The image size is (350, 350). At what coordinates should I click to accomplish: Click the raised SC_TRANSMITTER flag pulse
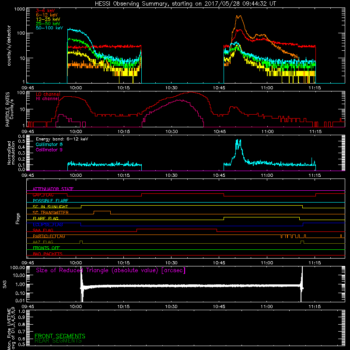[102, 211]
